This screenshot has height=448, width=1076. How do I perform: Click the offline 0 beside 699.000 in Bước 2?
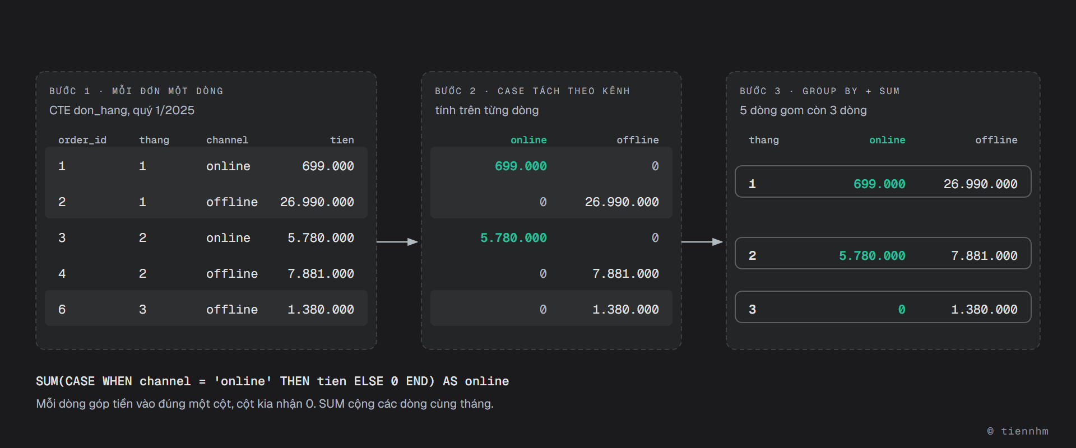coord(655,166)
